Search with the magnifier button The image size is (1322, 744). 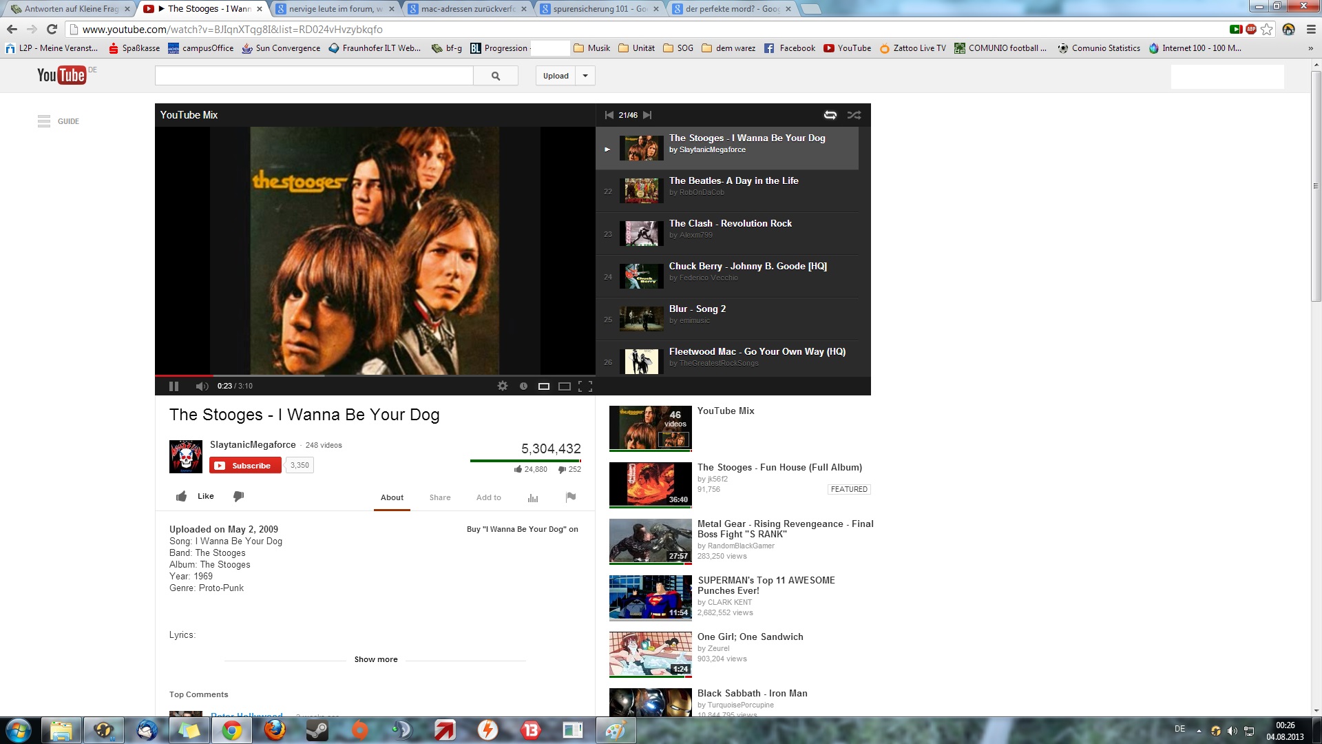pyautogui.click(x=496, y=76)
